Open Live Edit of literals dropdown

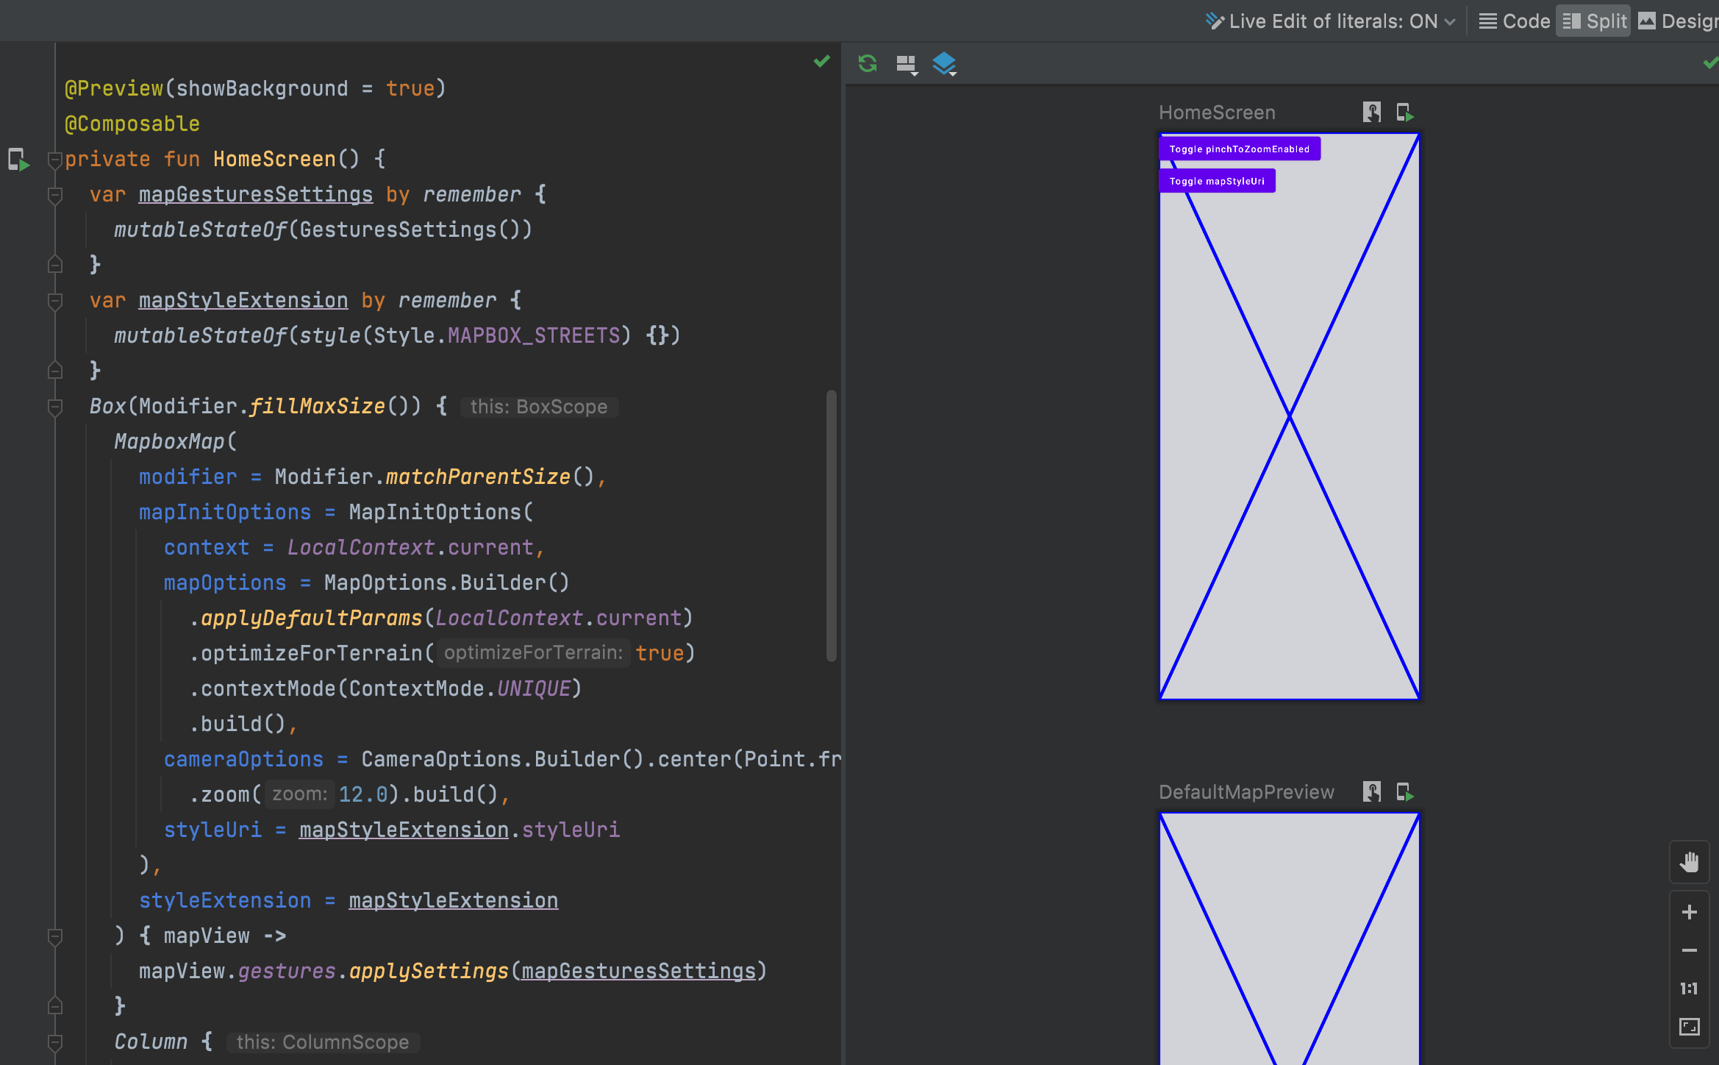[1330, 21]
